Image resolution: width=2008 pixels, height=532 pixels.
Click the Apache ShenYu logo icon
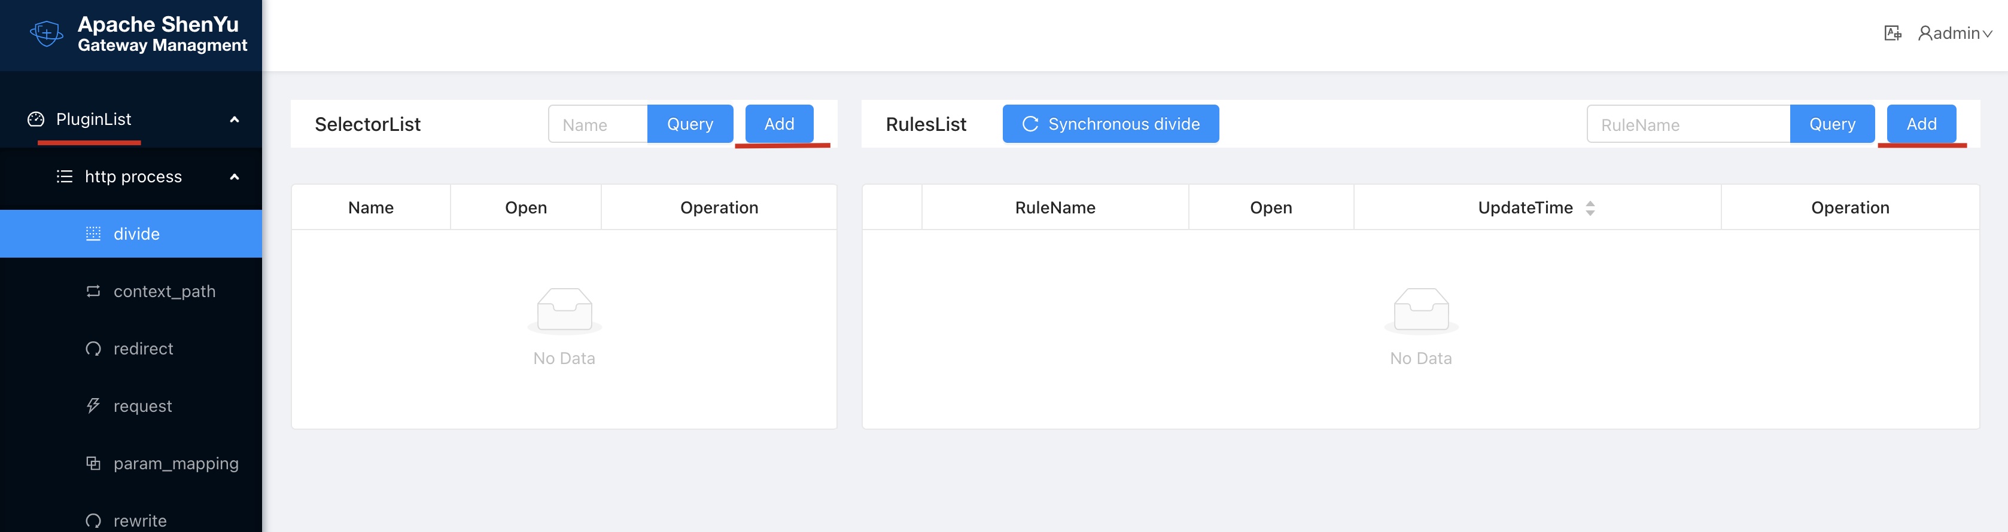(x=46, y=33)
